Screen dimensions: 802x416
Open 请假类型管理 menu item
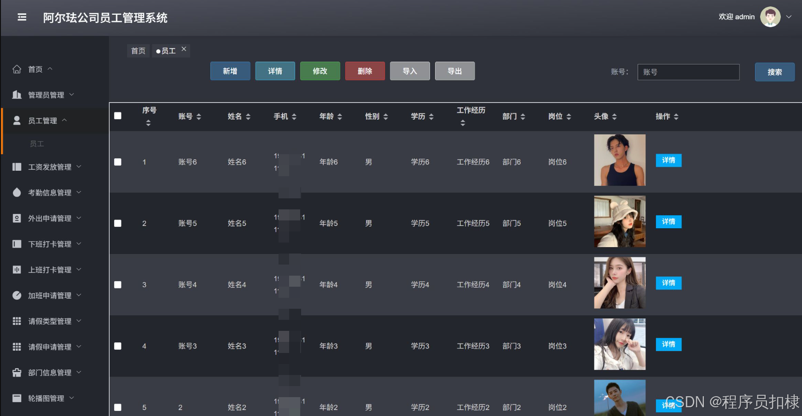[50, 321]
